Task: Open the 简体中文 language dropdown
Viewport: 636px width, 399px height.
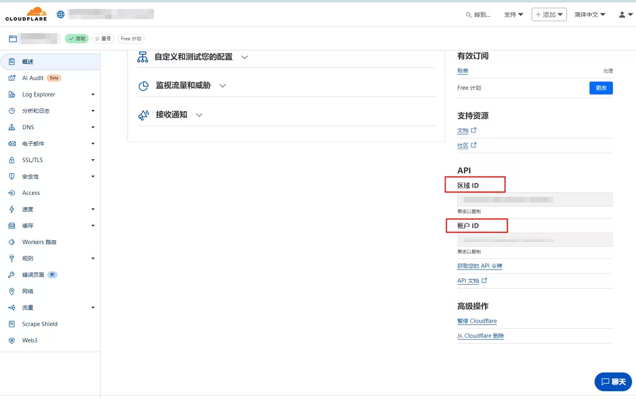Action: click(589, 15)
